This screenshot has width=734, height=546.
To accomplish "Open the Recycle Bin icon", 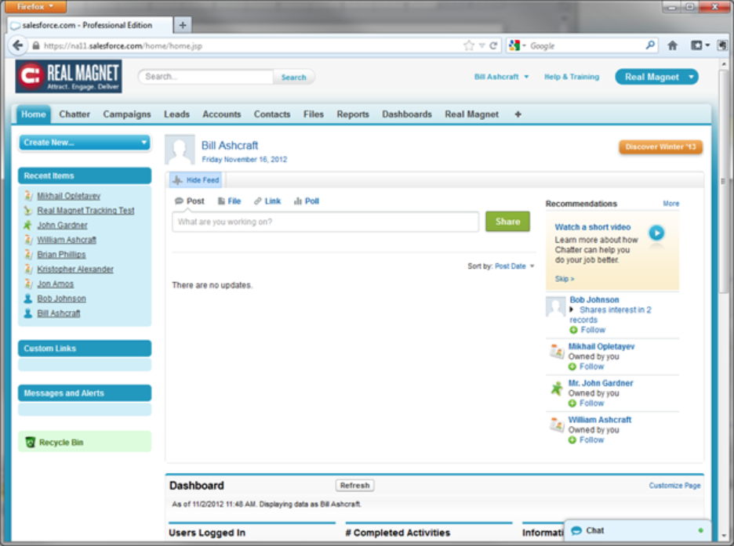I will point(31,443).
